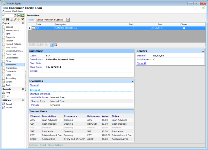Click the grid save layout icon under the promotions table

(x=55, y=45)
